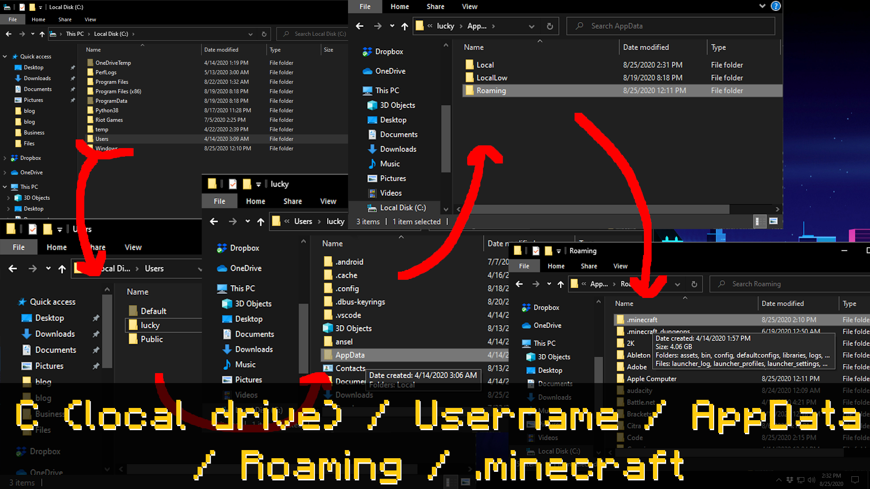Select lucky folder in Users window
The width and height of the screenshot is (870, 489).
pos(164,325)
